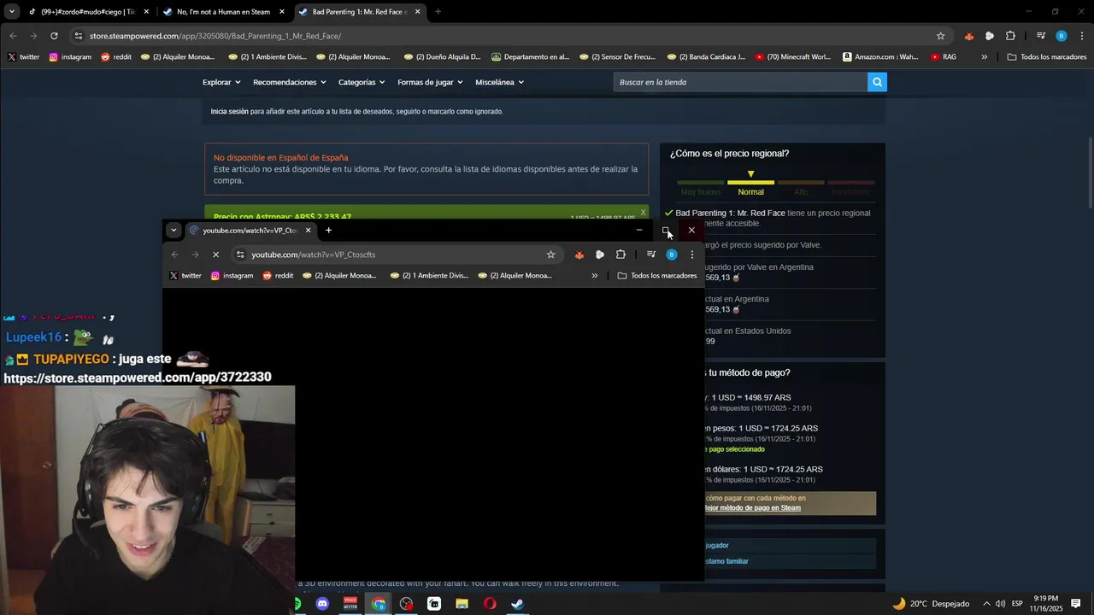1094x615 pixels.
Task: Open reddit bookmark in YouTube window
Action: click(278, 276)
